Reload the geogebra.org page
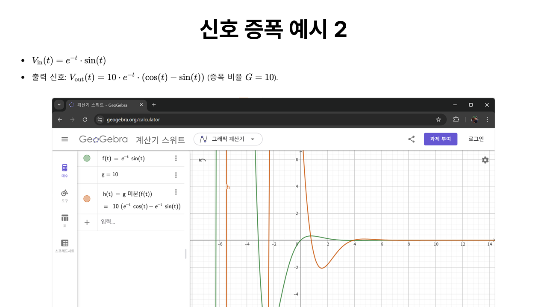 tap(85, 120)
